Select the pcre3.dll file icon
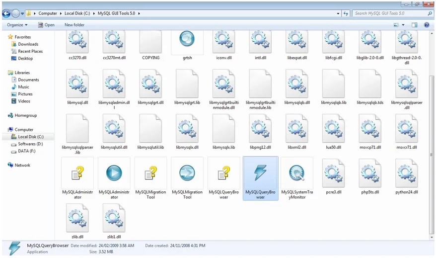The width and height of the screenshot is (436, 258). (x=333, y=173)
